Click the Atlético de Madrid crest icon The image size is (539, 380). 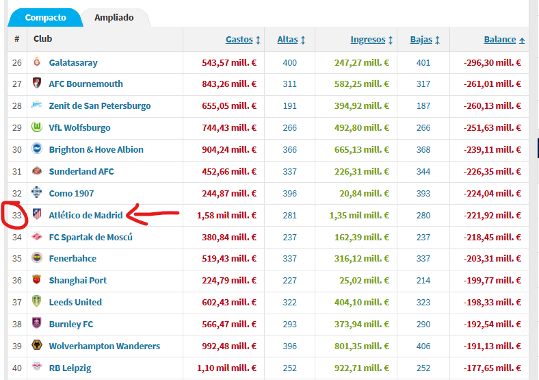click(37, 214)
